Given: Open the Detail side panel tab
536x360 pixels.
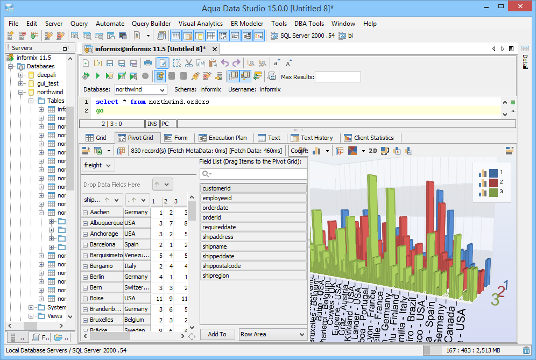Looking at the screenshot, I should click(525, 58).
